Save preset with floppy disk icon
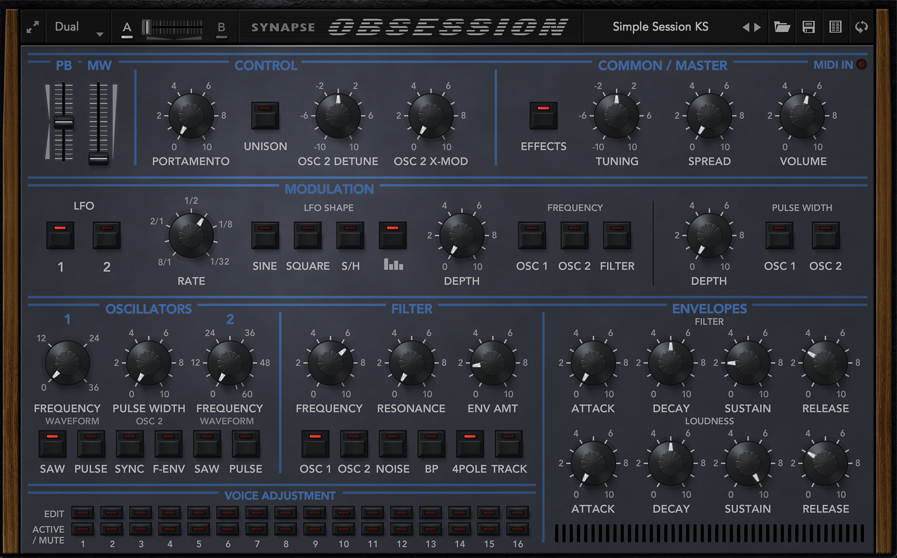Image resolution: width=897 pixels, height=558 pixels. click(809, 27)
